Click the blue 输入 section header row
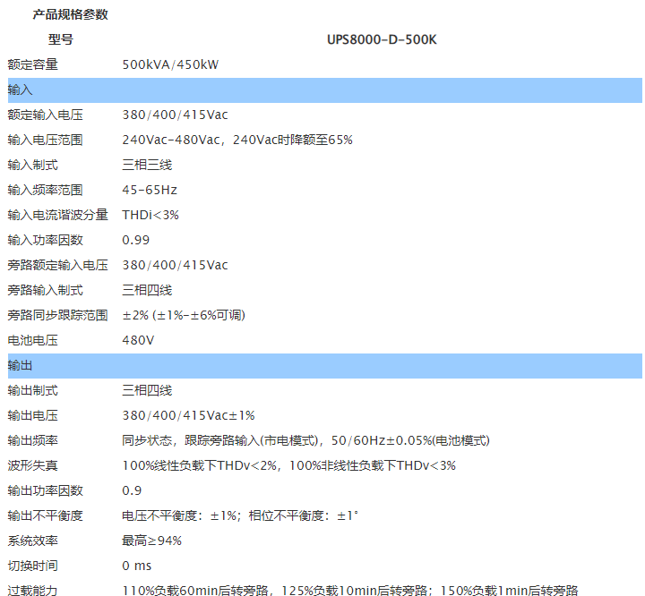This screenshot has width=645, height=596. point(322,89)
